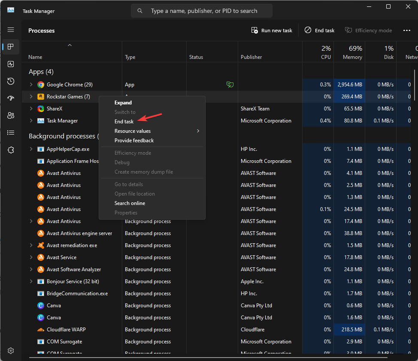Expand the Avast remediation exe group

[31, 245]
